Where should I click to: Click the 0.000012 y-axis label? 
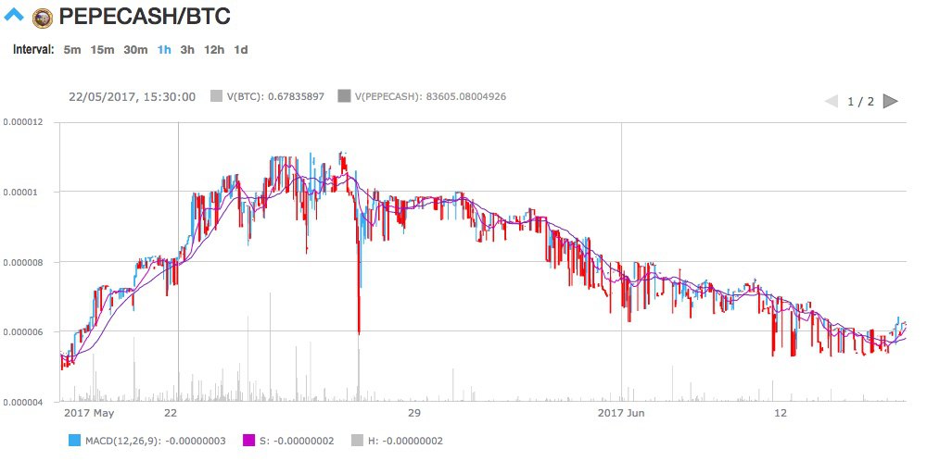click(x=25, y=122)
